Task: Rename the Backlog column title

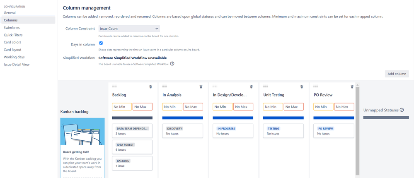Action: pyautogui.click(x=119, y=95)
